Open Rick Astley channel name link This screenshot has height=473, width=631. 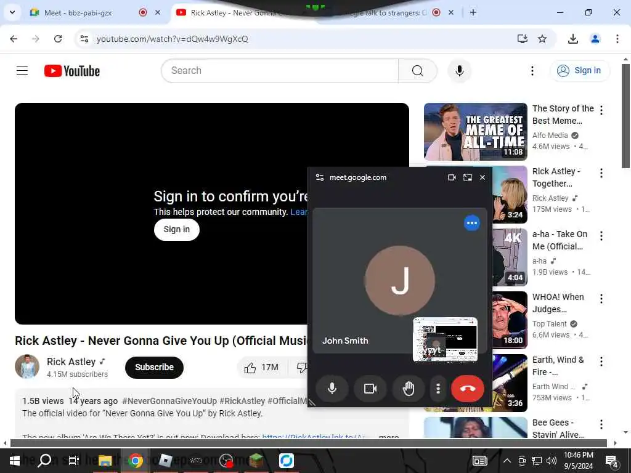pos(71,362)
